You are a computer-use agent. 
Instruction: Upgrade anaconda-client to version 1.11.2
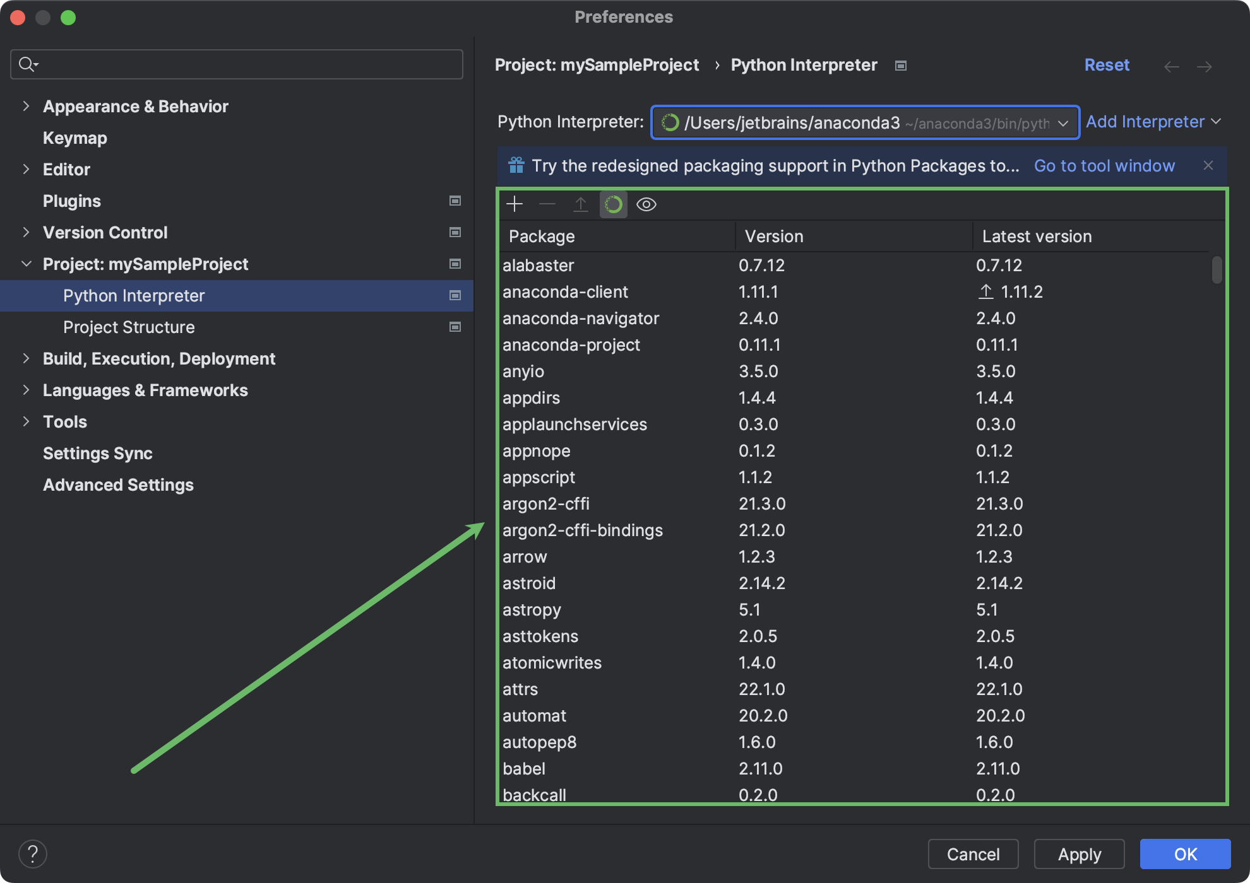(x=985, y=291)
